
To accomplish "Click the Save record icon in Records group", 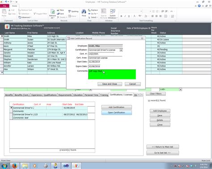I will click(x=58, y=14).
